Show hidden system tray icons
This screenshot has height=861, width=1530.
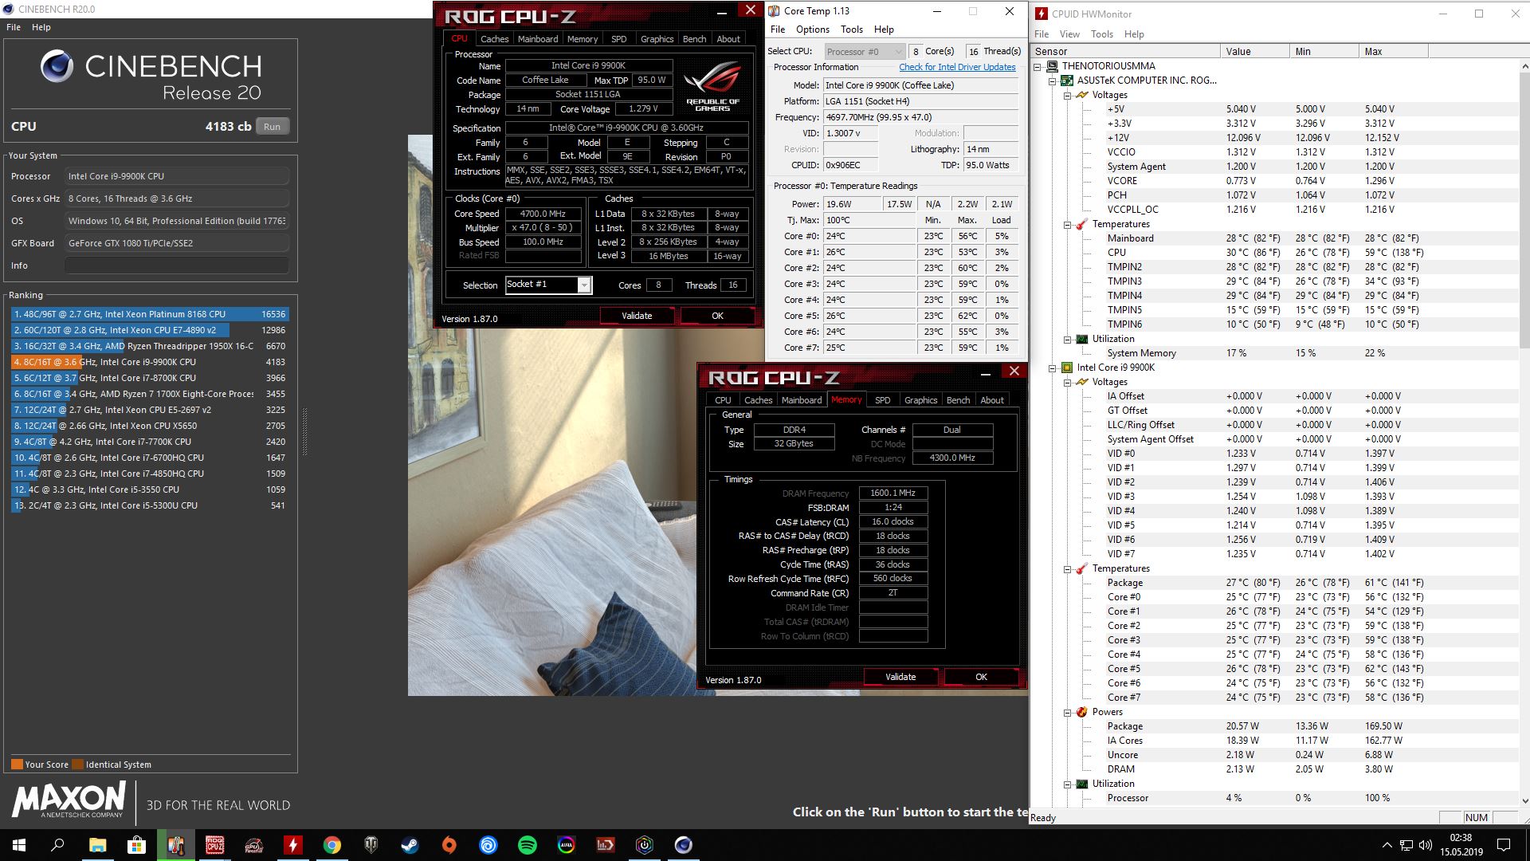click(1387, 845)
